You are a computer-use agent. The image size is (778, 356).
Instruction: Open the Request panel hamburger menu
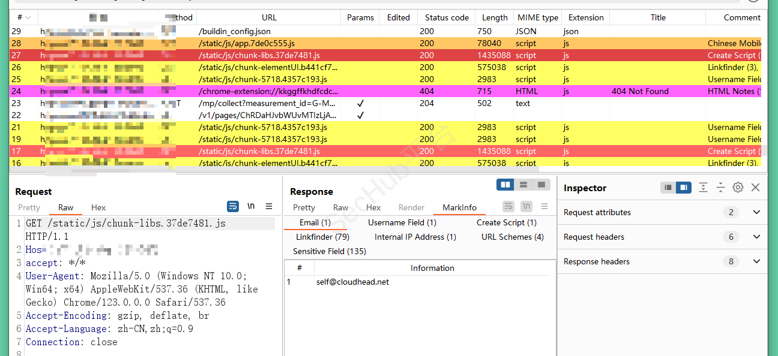tap(269, 206)
